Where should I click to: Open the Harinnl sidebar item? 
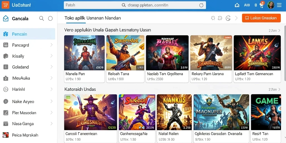28,89
